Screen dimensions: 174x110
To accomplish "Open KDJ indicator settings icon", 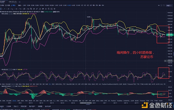I will pyautogui.click(x=9, y=69).
